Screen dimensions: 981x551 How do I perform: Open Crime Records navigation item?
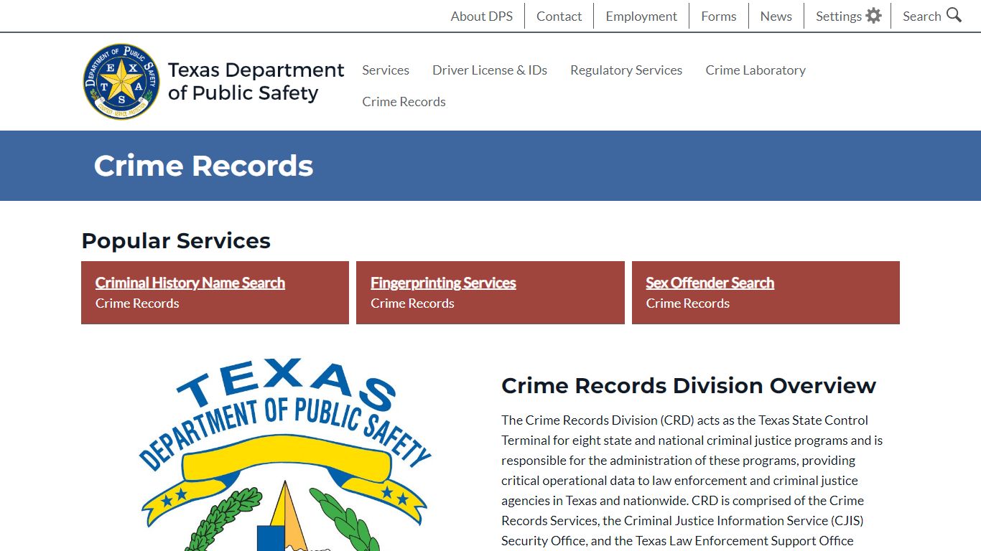pyautogui.click(x=404, y=101)
